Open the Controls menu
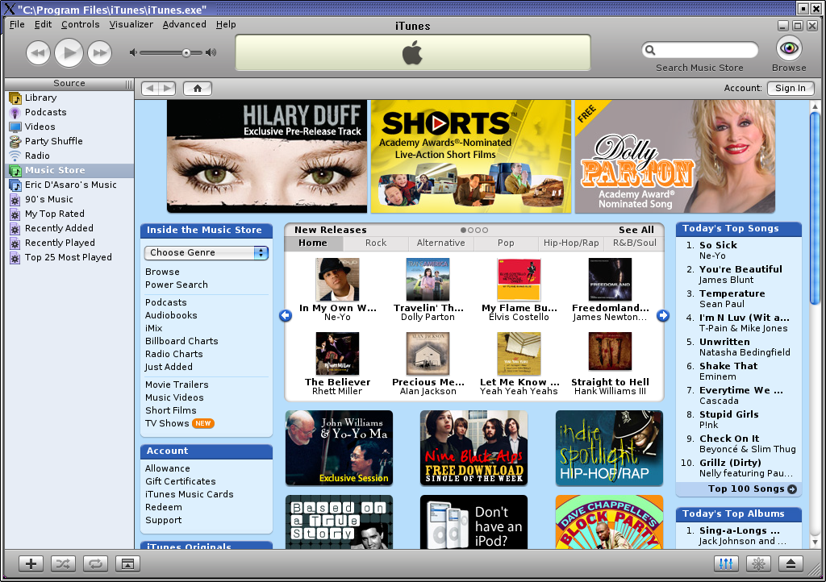 (80, 24)
